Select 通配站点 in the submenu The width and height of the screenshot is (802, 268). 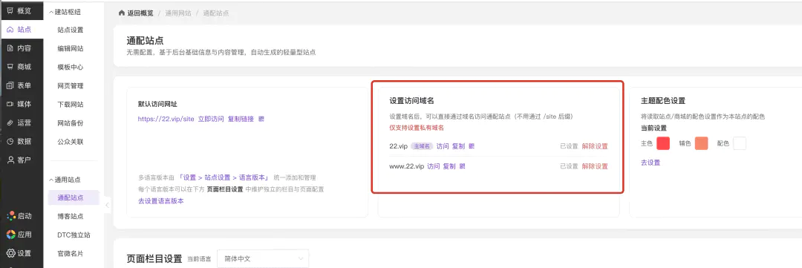click(x=73, y=197)
